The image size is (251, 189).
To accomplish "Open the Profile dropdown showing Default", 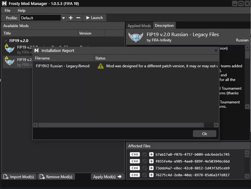I will [43, 18].
